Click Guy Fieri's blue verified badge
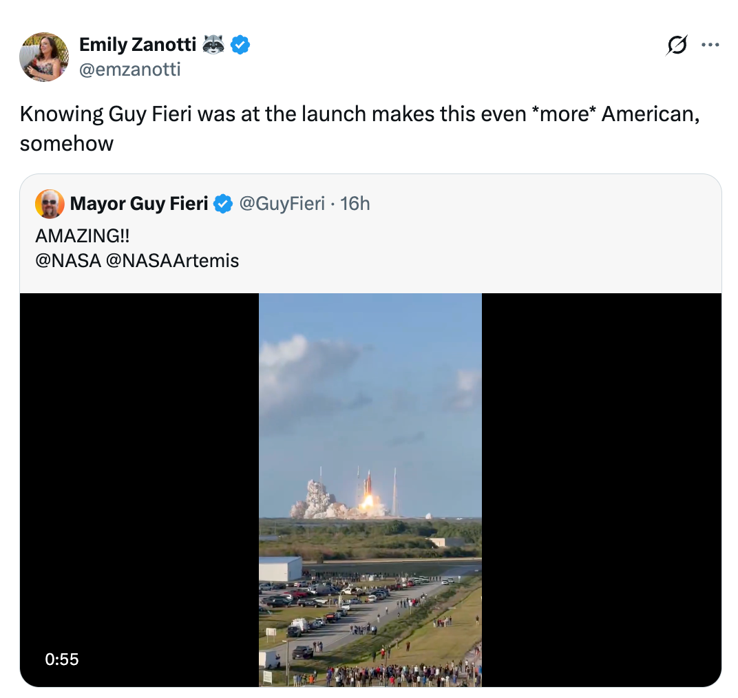738x698 pixels. tap(222, 204)
